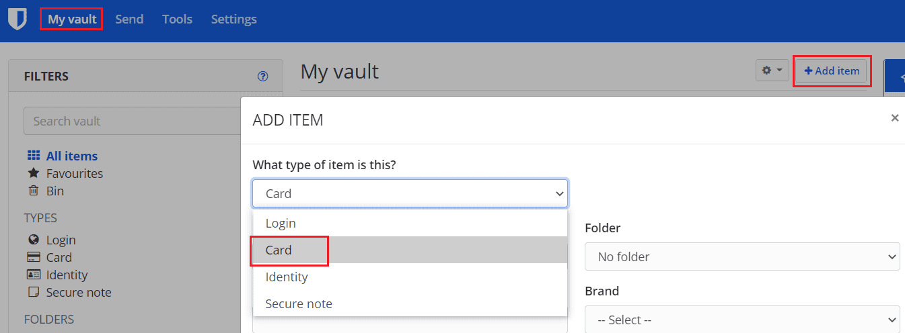Click the Favourites star icon
Image resolution: width=905 pixels, height=333 pixels.
pyautogui.click(x=34, y=173)
